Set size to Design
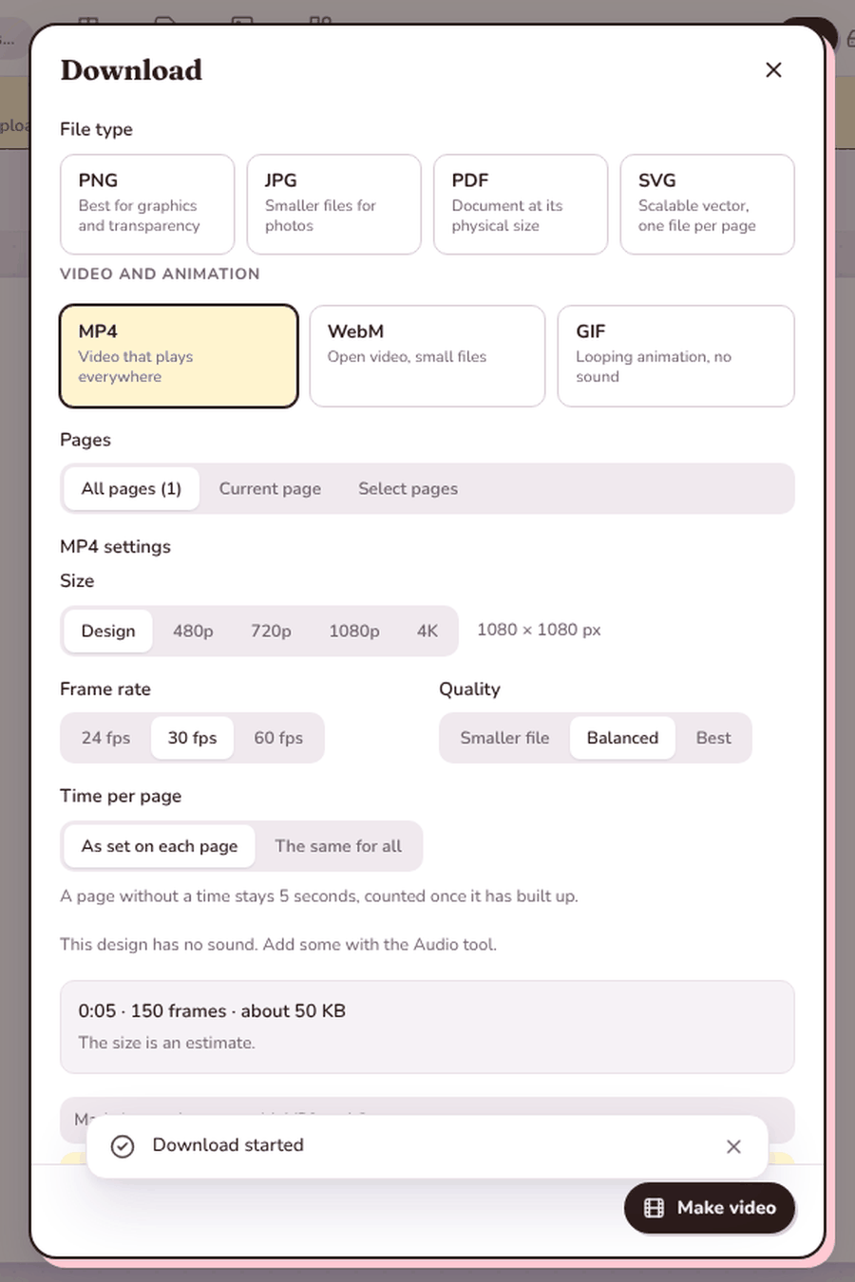The image size is (855, 1282). pyautogui.click(x=108, y=632)
